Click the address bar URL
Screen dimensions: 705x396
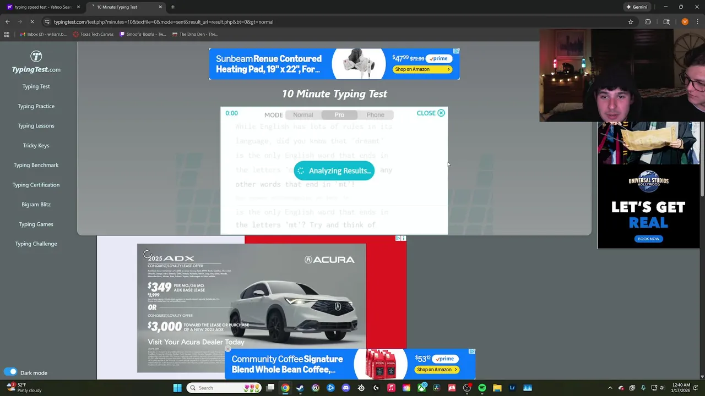pyautogui.click(x=164, y=22)
